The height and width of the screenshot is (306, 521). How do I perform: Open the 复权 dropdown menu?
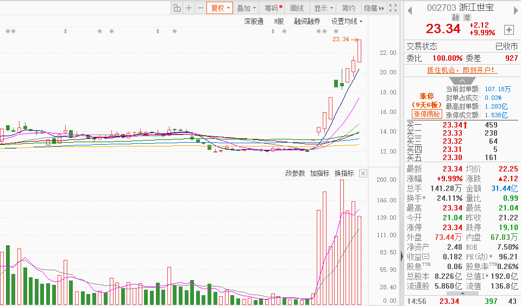click(x=220, y=8)
